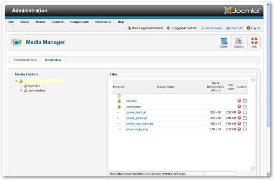
Task: Tick the checkbox for joomla_green.gif
Action: [x=245, y=118]
